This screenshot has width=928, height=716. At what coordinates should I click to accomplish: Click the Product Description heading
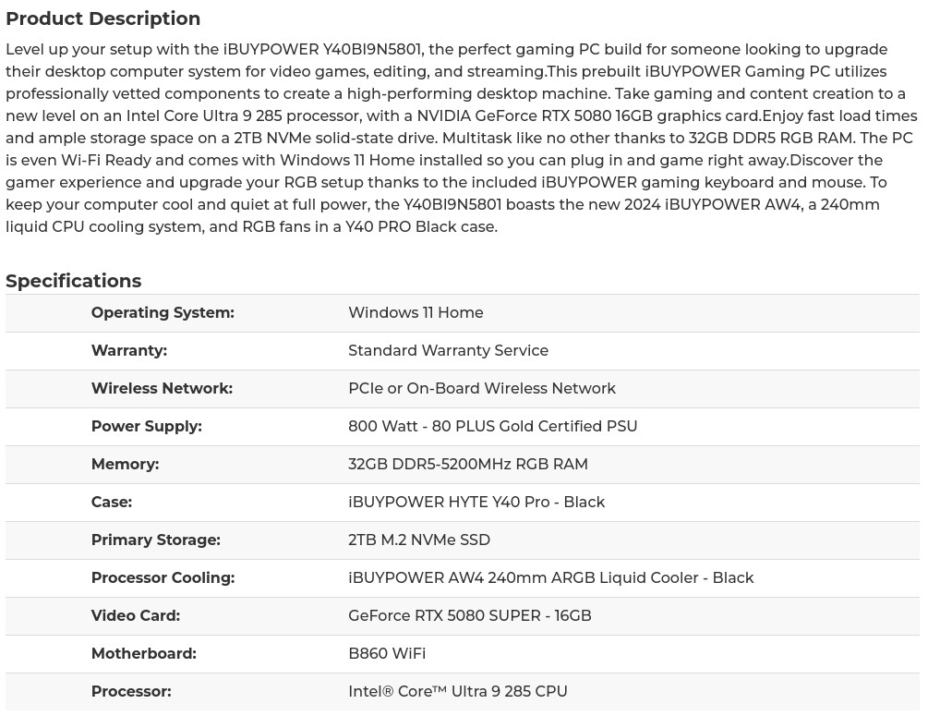tap(102, 18)
